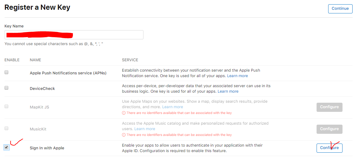Click the Sign In with Apple description text
Viewport: 359px width, 160px height.
coord(192,148)
